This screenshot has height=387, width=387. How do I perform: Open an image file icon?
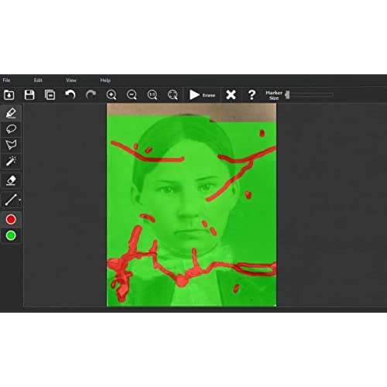coord(9,94)
